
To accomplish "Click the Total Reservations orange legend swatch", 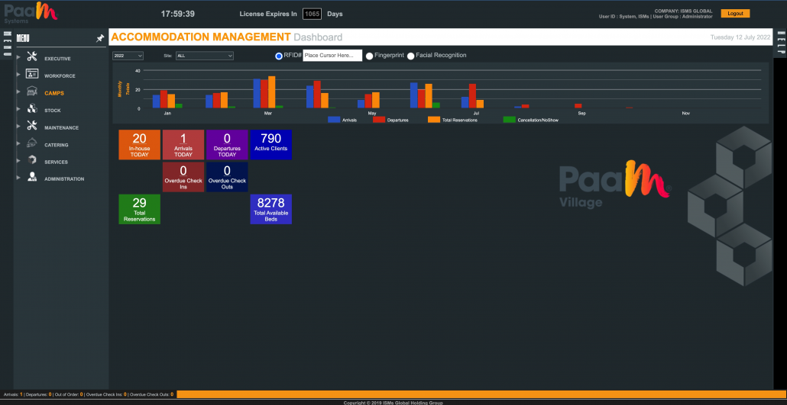I will coord(434,120).
